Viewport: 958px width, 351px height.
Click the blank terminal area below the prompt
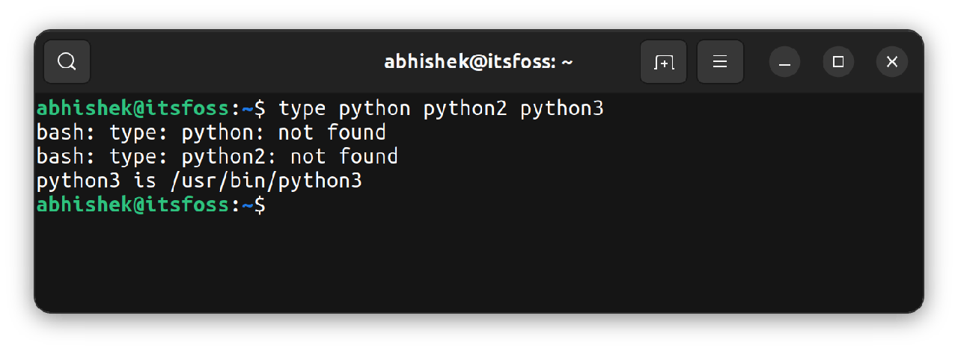(479, 261)
